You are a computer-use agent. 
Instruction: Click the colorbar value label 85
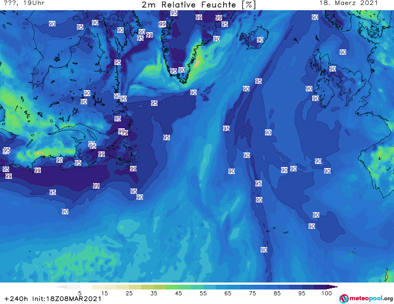pos(277,293)
